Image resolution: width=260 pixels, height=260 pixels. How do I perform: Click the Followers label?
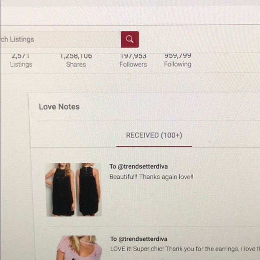pos(133,65)
